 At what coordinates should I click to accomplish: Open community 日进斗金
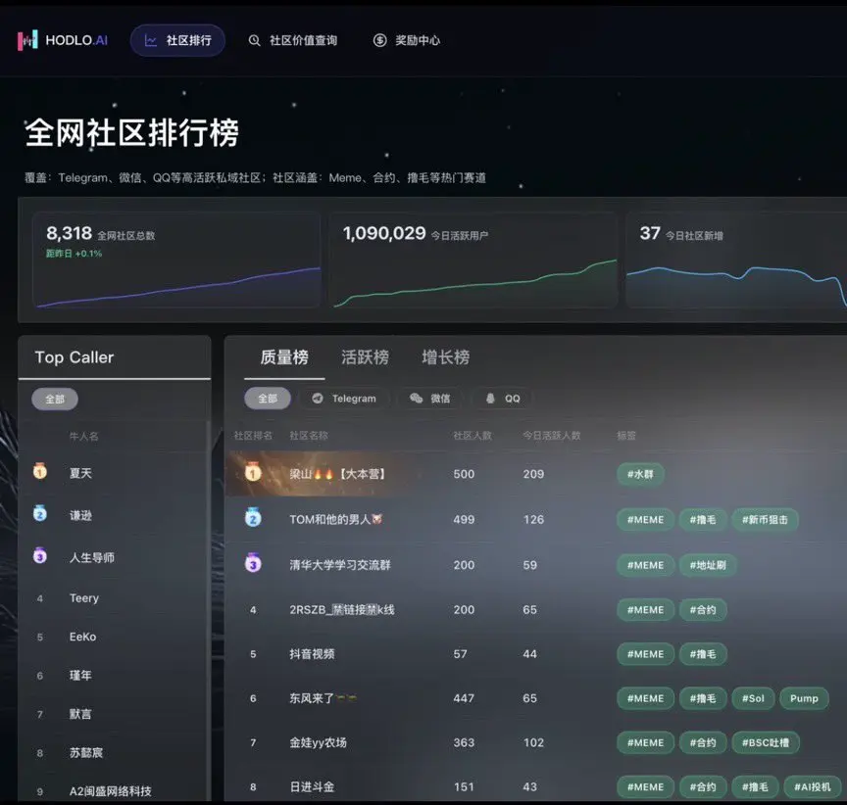tap(312, 787)
